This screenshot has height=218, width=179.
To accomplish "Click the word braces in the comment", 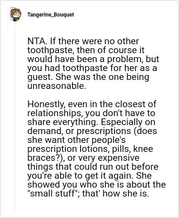I will click(42, 158).
